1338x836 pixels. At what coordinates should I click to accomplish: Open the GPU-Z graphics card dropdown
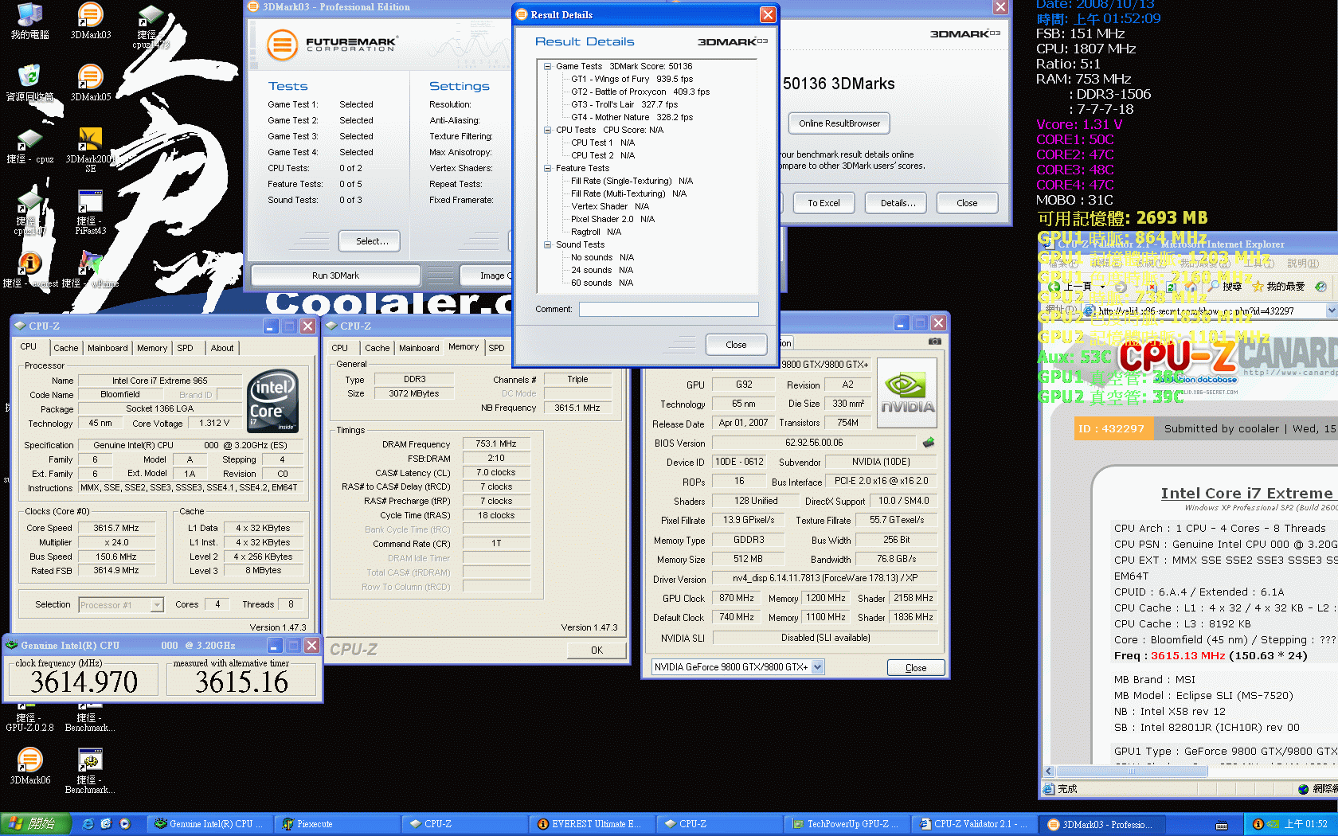pyautogui.click(x=817, y=667)
